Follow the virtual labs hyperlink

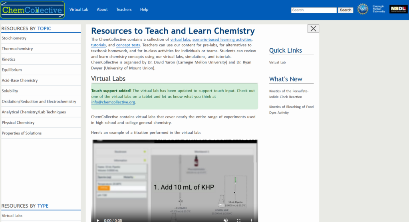[x=180, y=40]
